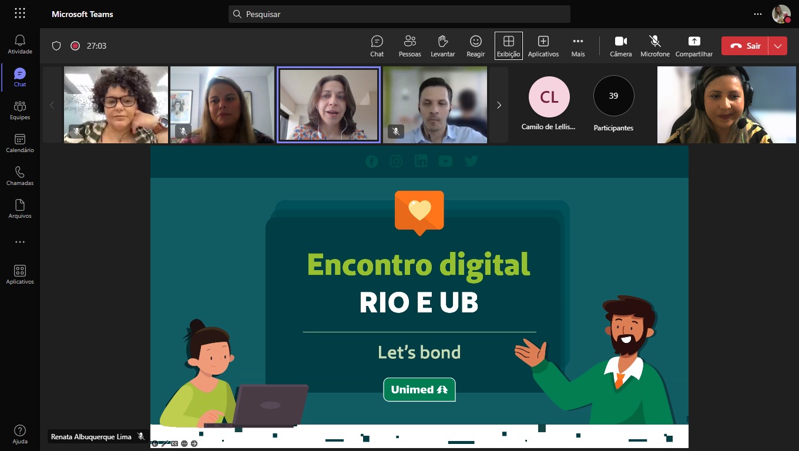Open Exibição view layout options
799x451 pixels.
click(x=508, y=46)
